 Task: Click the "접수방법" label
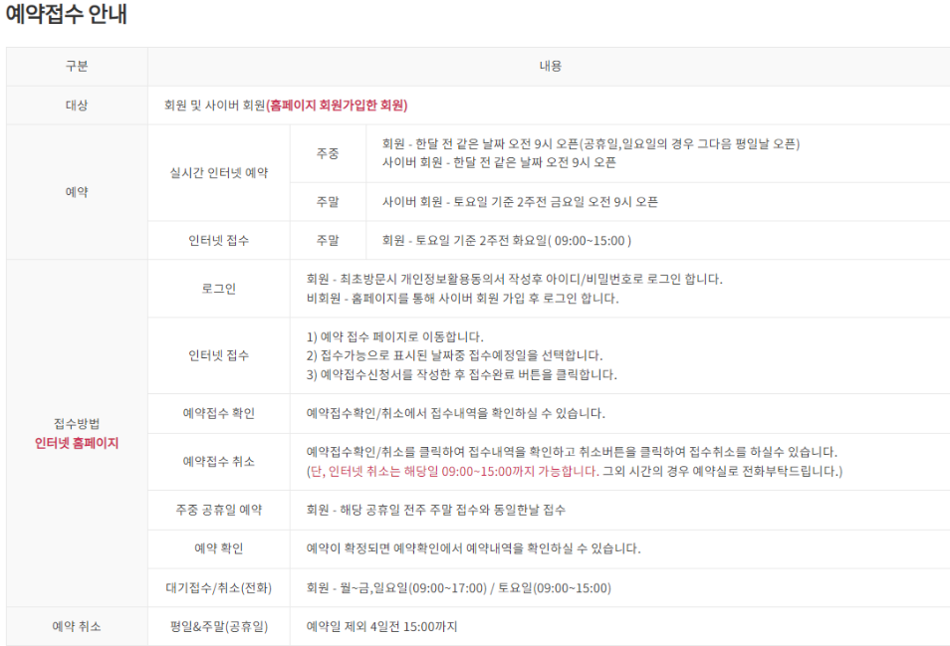click(77, 423)
